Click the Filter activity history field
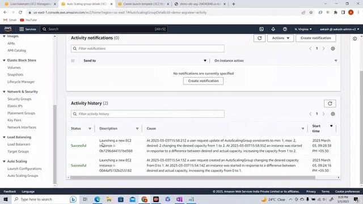This screenshot has width=363, height=204. pos(147,114)
